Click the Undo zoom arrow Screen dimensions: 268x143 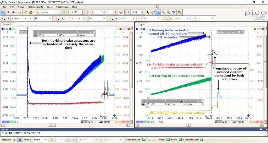[174, 12]
